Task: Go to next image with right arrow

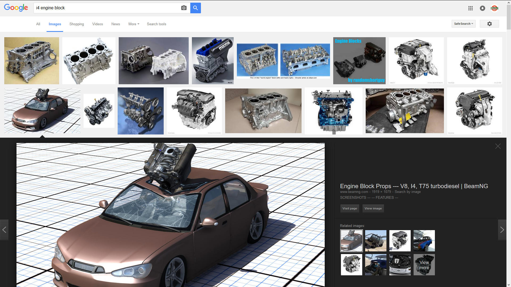Action: click(x=502, y=230)
